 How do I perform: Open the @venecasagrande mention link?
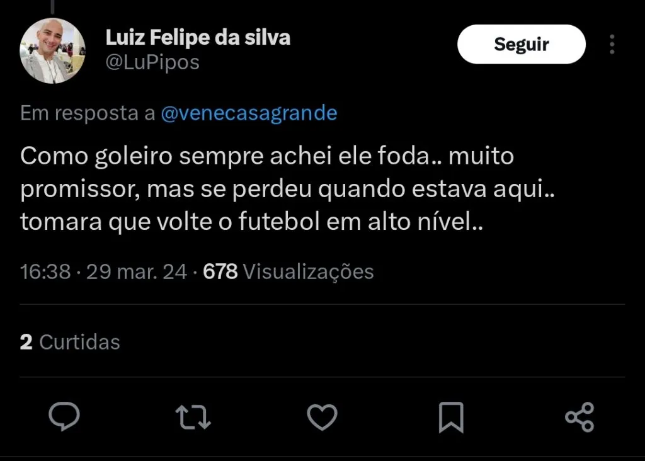click(249, 113)
